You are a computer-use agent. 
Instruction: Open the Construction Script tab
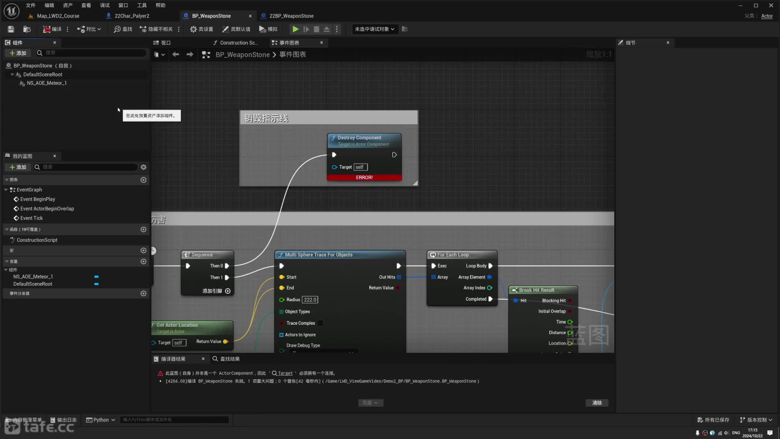coord(238,43)
